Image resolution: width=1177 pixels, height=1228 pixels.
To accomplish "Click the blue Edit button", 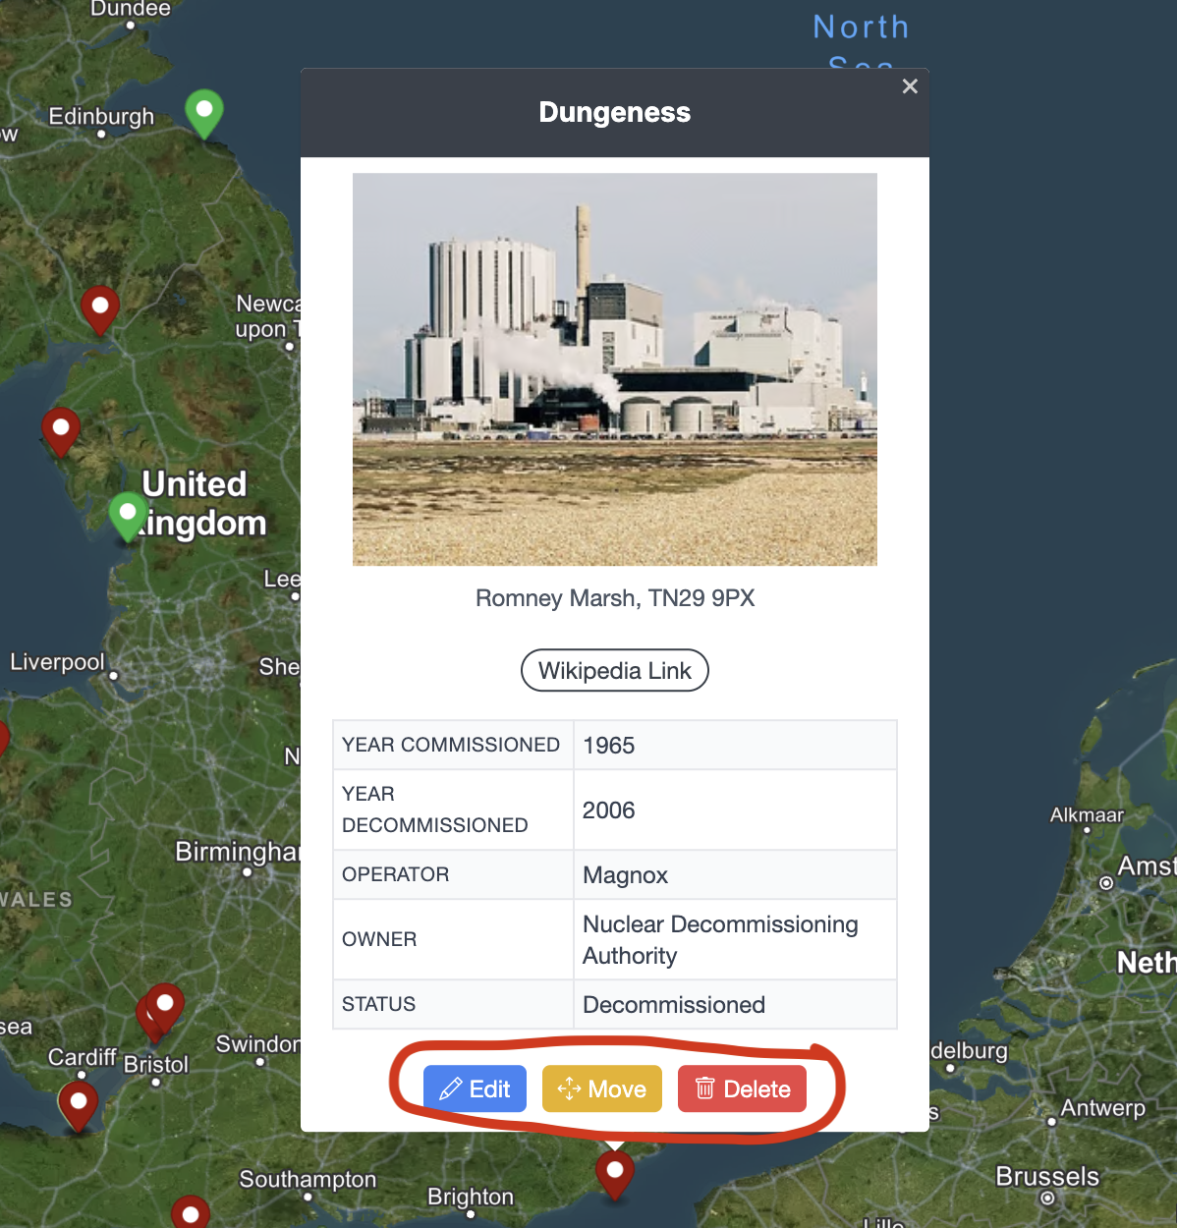I will pos(475,1088).
